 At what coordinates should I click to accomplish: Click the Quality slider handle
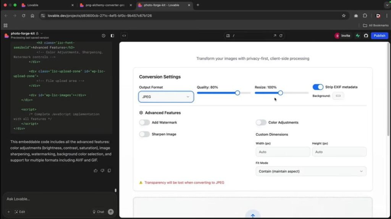click(238, 93)
